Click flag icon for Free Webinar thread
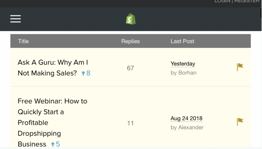The width and height of the screenshot is (262, 149). point(240,122)
